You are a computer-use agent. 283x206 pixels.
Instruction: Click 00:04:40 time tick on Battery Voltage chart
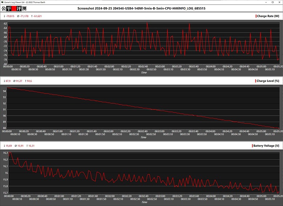[x=245, y=196]
